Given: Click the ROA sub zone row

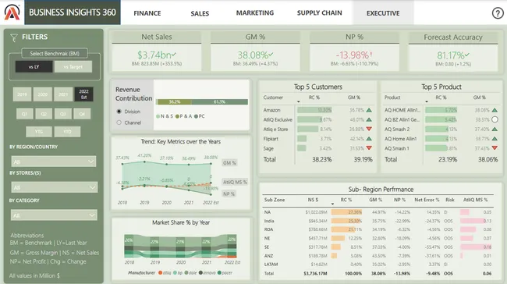Looking at the screenshot, I should click(378, 229).
